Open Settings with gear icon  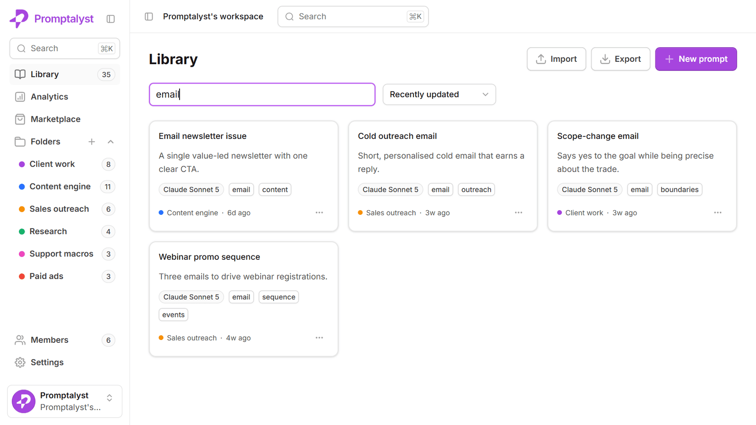click(x=20, y=362)
